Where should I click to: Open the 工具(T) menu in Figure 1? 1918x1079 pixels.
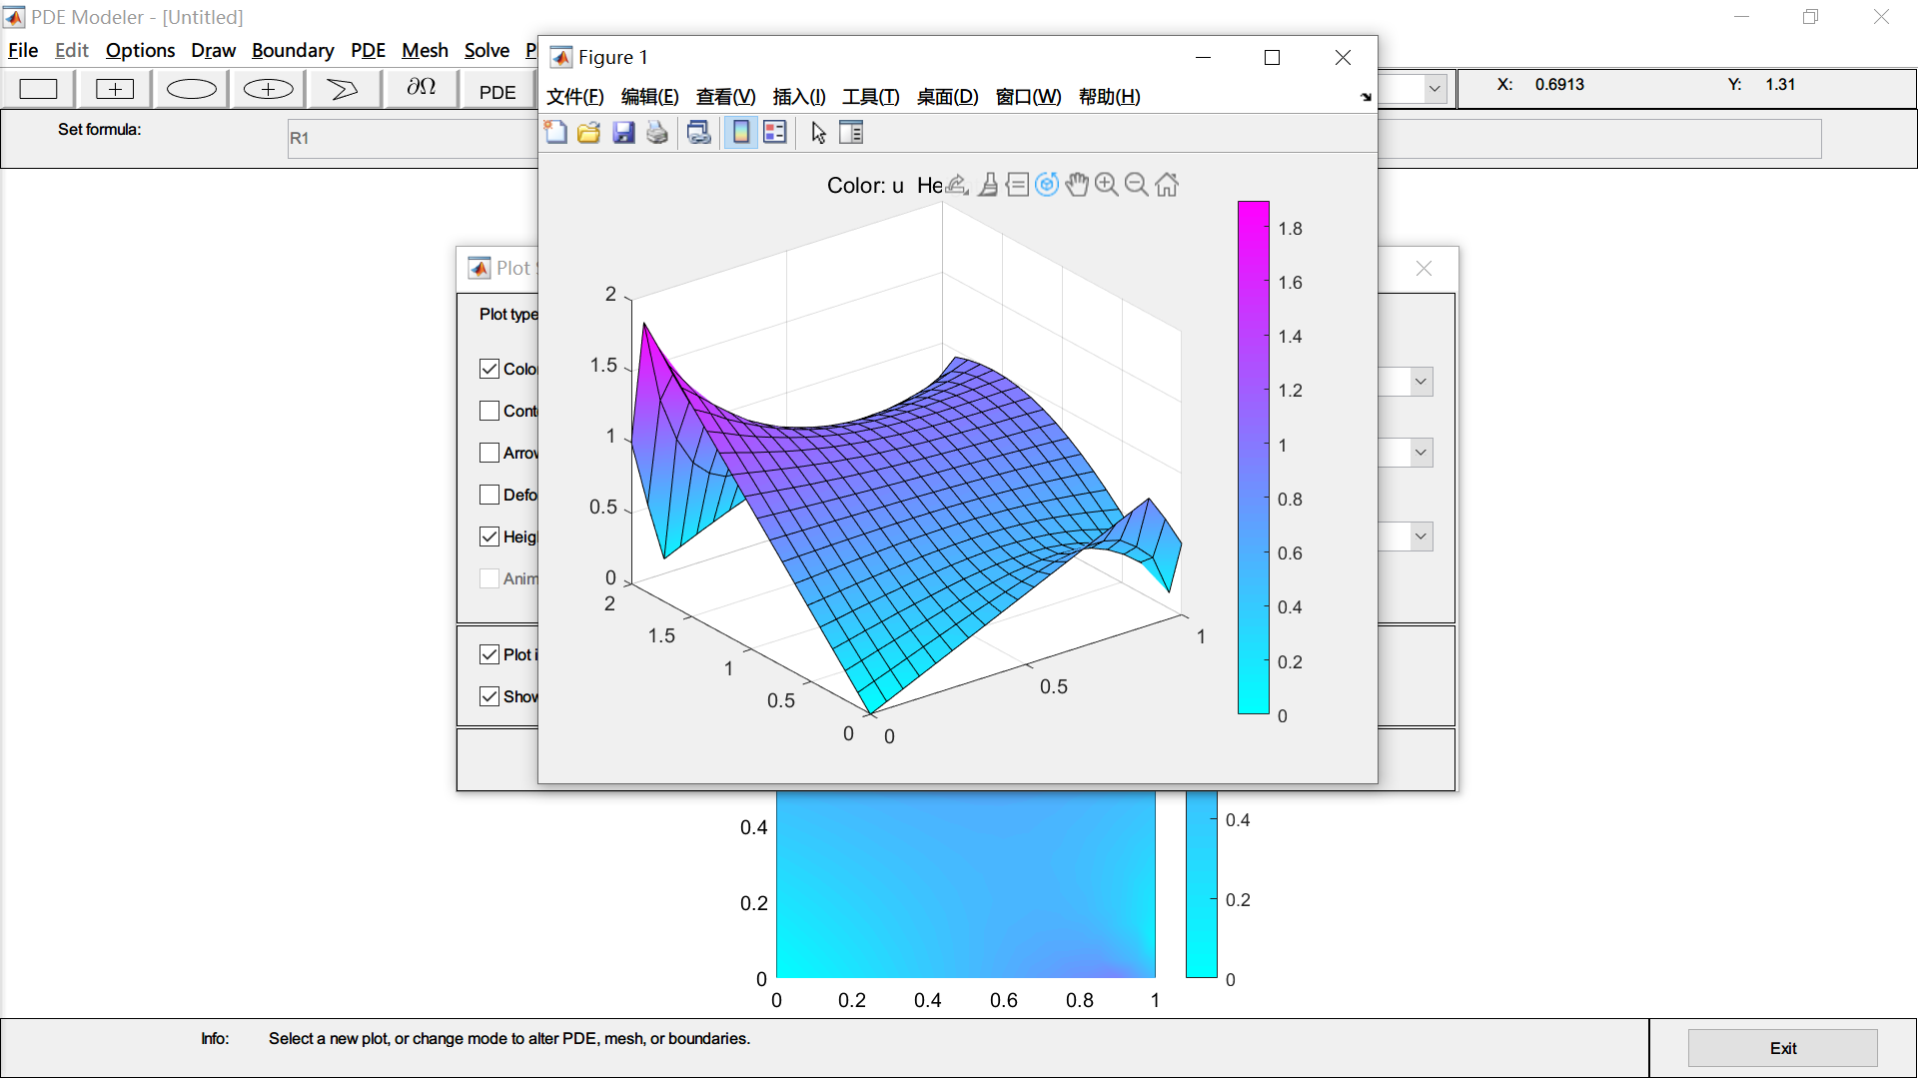870,97
